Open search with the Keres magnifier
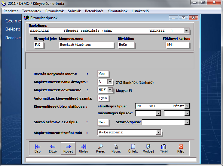The height and width of the screenshot is (166, 223). click(x=101, y=148)
